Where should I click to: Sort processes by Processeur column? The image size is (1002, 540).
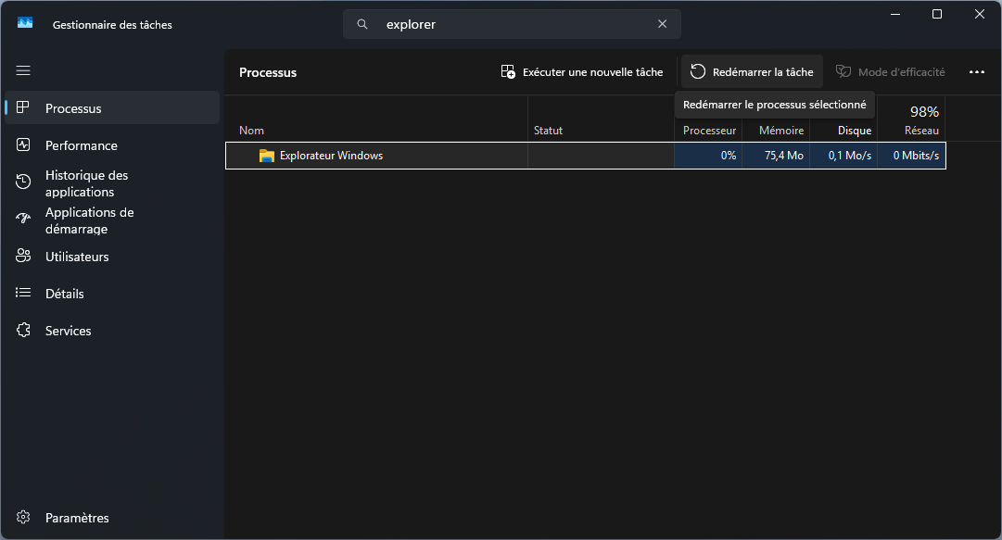pyautogui.click(x=709, y=131)
